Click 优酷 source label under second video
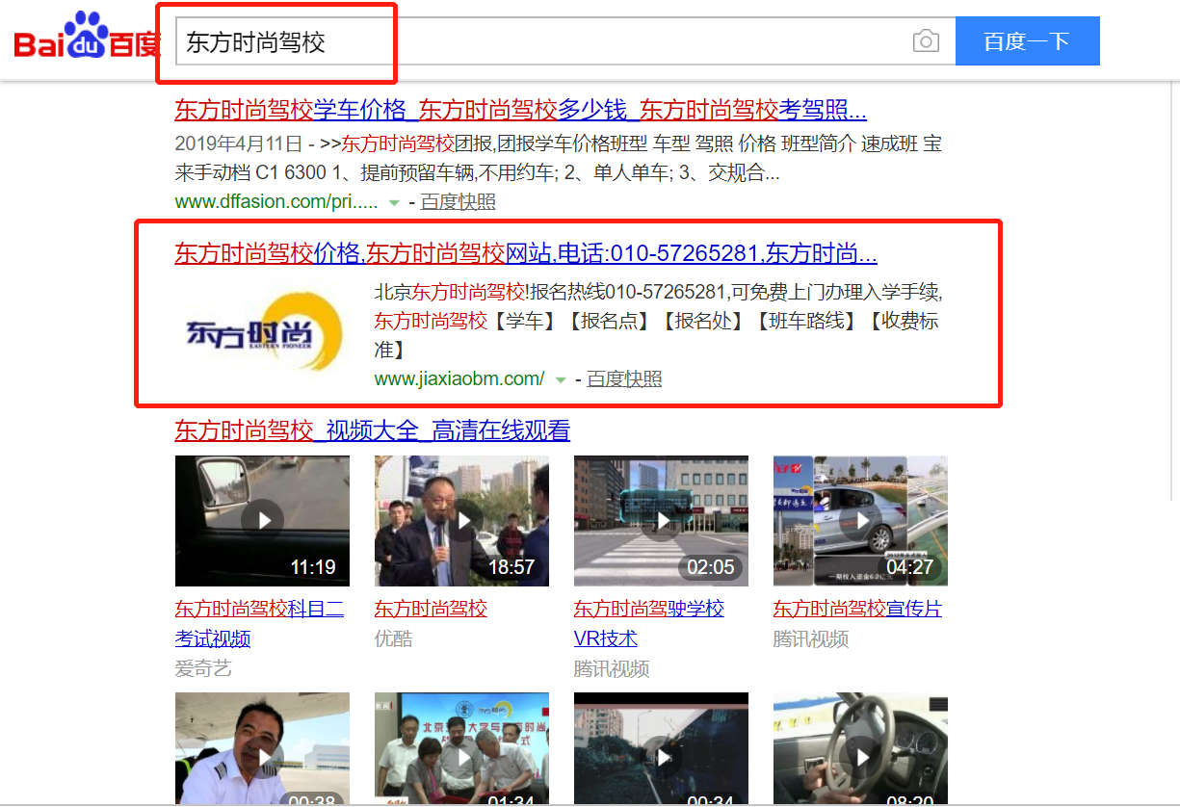1180x807 pixels. [393, 638]
